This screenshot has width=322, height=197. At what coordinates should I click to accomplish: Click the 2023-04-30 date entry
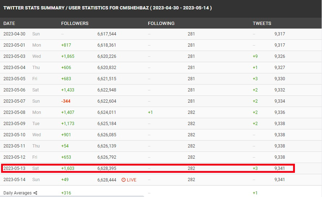pyautogui.click(x=14, y=34)
